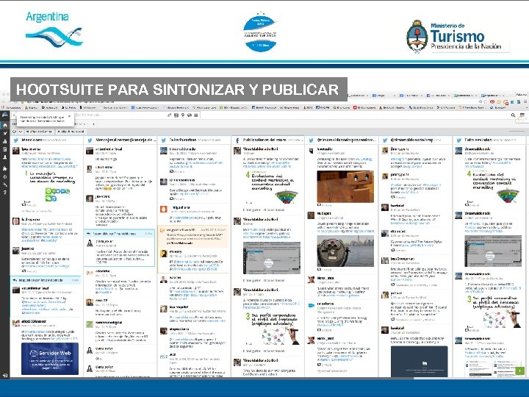Click the Publicaciones del muro column header

click(x=268, y=140)
